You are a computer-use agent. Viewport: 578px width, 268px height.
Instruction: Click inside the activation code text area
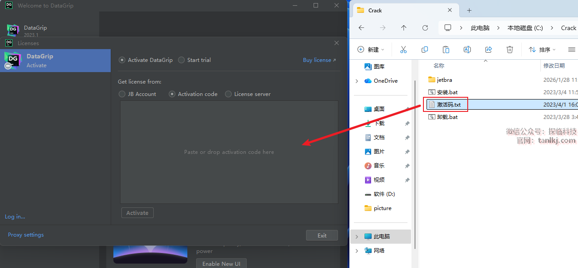pos(229,152)
